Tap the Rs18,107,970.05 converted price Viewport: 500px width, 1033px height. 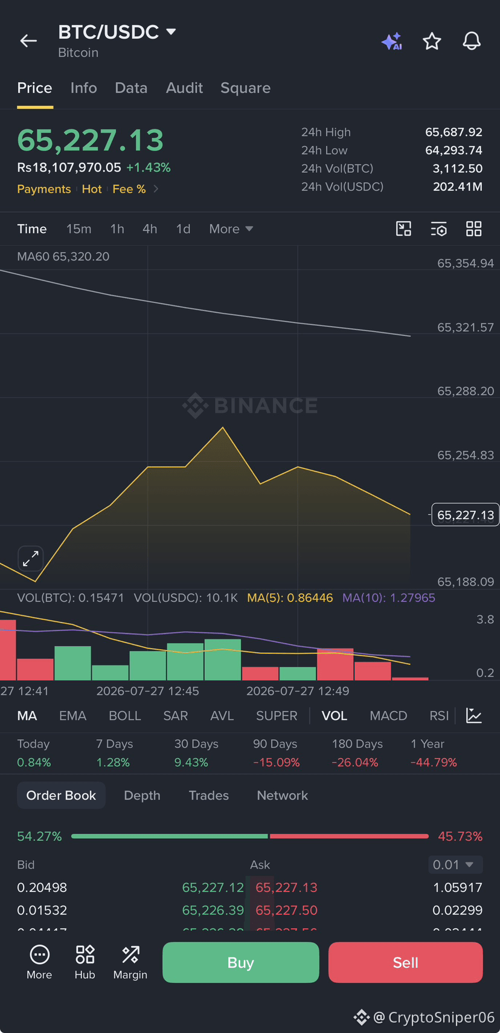[69, 167]
